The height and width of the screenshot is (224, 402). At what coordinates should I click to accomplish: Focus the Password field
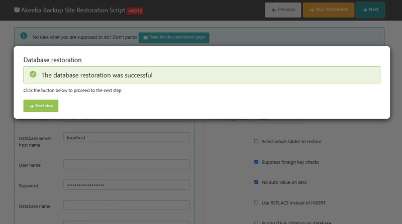(127, 184)
